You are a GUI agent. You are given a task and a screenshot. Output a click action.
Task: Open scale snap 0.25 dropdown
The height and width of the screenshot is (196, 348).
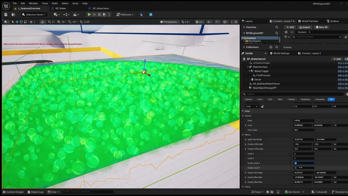click(x=88, y=22)
